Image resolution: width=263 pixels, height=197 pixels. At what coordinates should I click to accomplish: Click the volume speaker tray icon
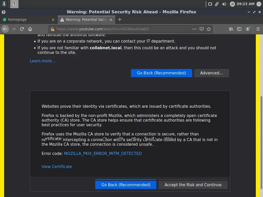tap(224, 4)
